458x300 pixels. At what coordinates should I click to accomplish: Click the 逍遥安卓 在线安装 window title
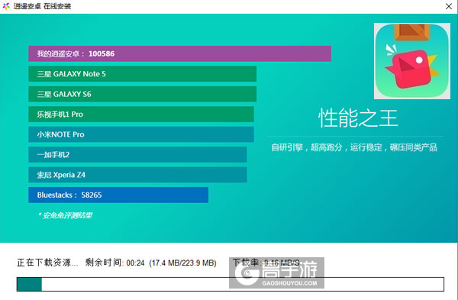(x=42, y=6)
